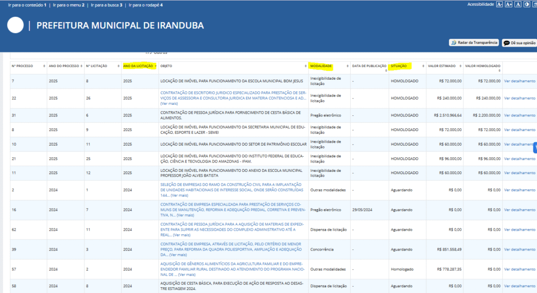Jump to 'Ir para o conteúdo' skip link
The image size is (537, 293).
27,5
